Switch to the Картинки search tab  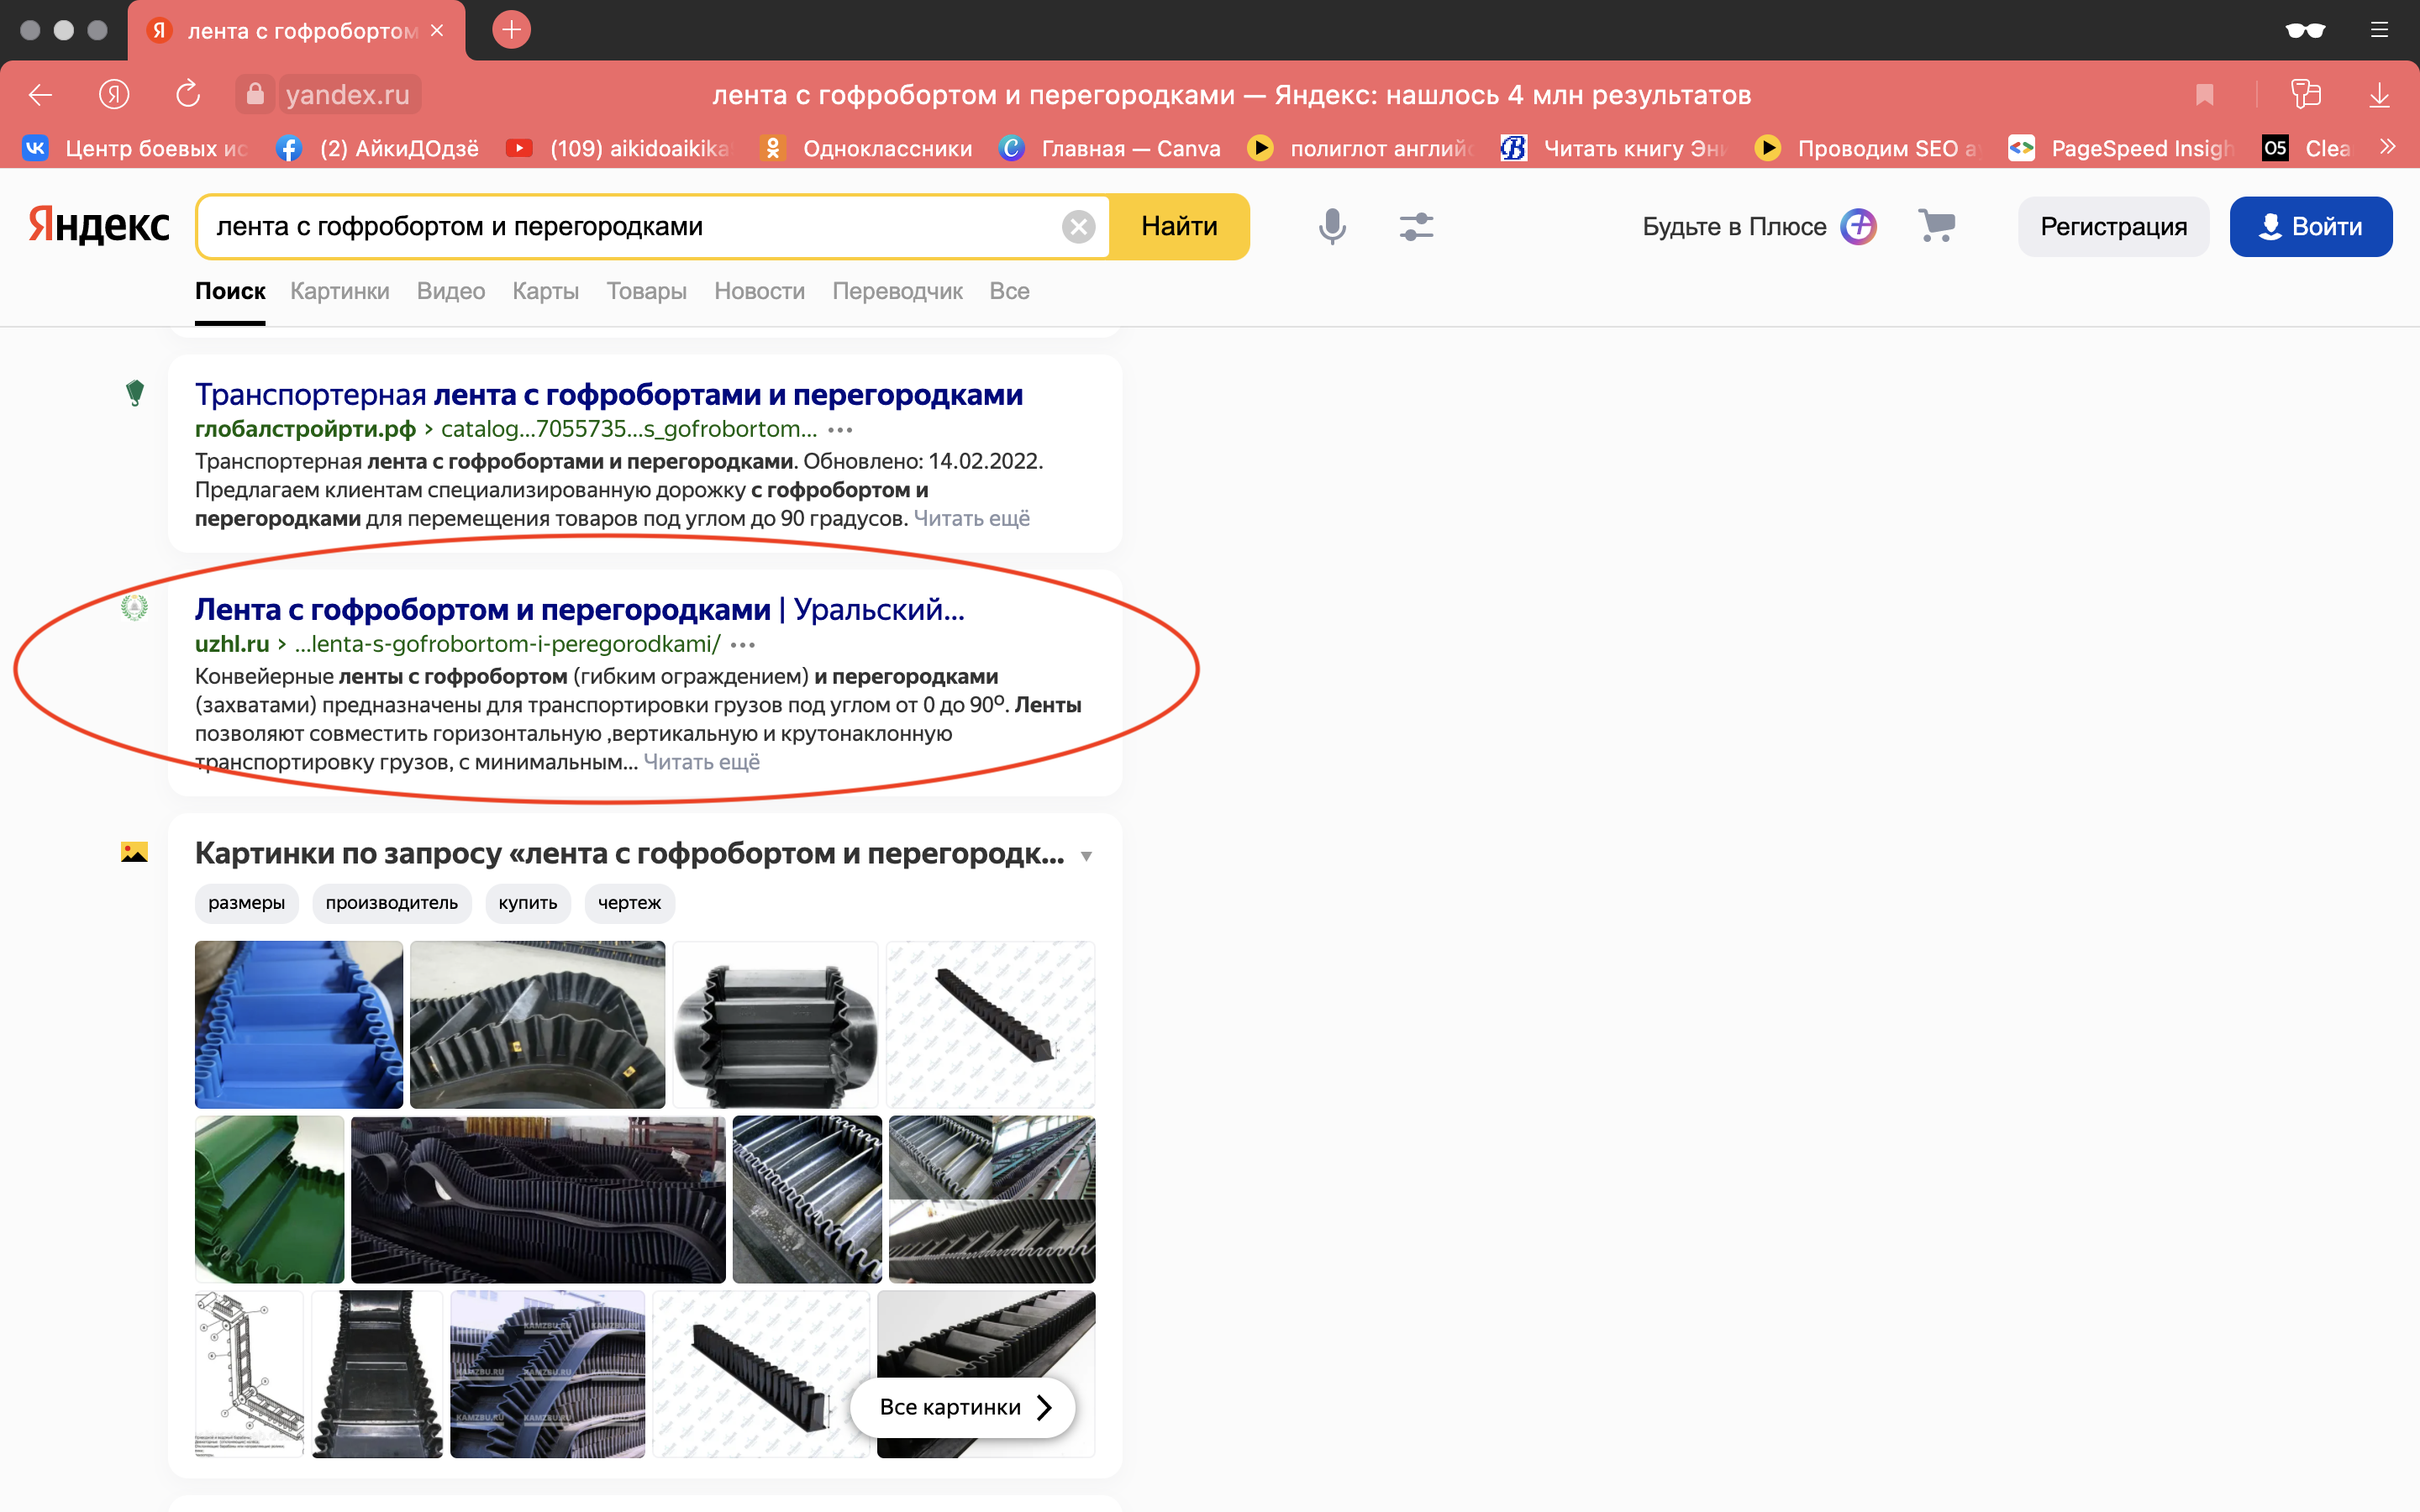(339, 291)
